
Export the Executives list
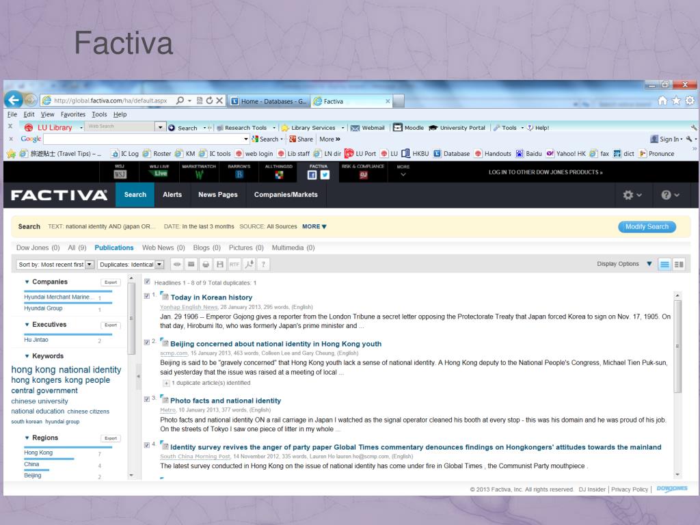[111, 325]
